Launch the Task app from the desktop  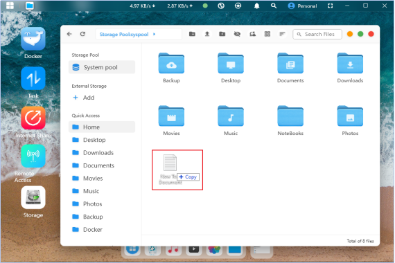pyautogui.click(x=33, y=78)
